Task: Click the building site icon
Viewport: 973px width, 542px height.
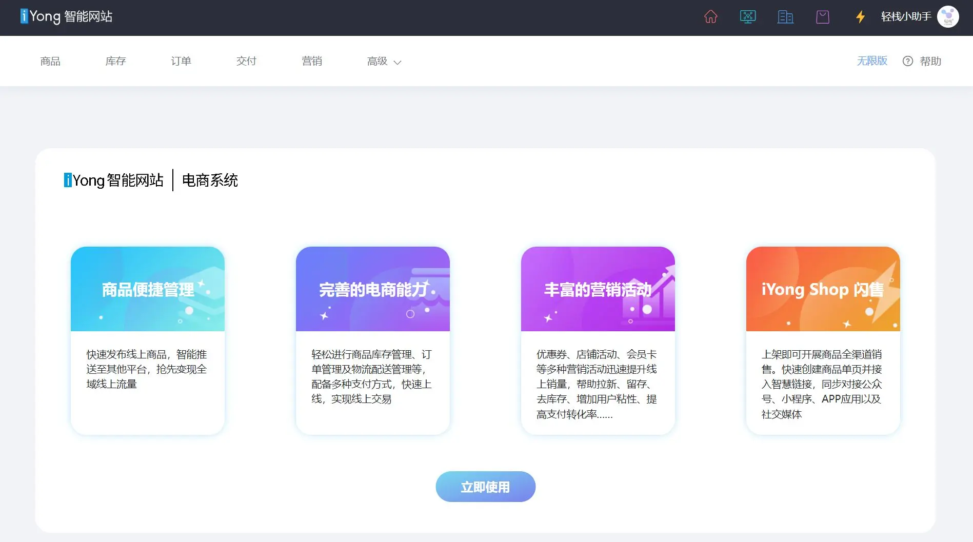Action: 785,17
